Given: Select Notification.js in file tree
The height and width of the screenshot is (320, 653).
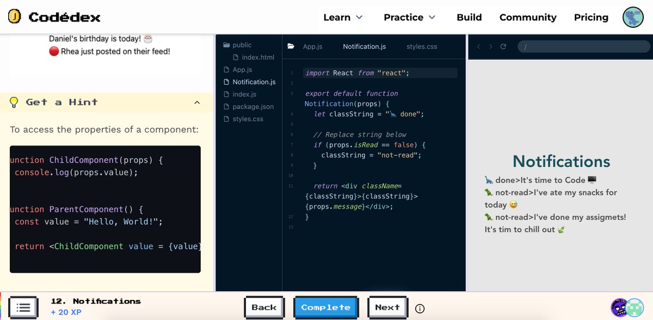Looking at the screenshot, I should point(254,82).
